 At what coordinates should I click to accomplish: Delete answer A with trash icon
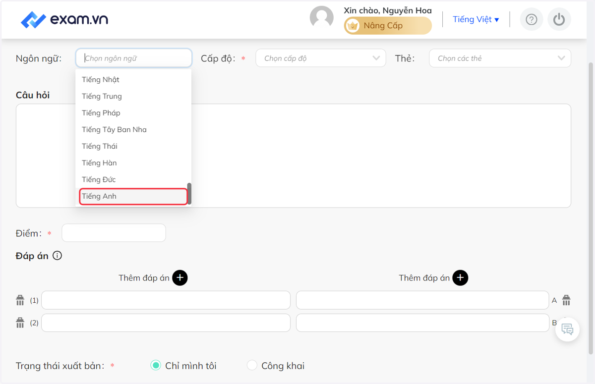tap(566, 300)
